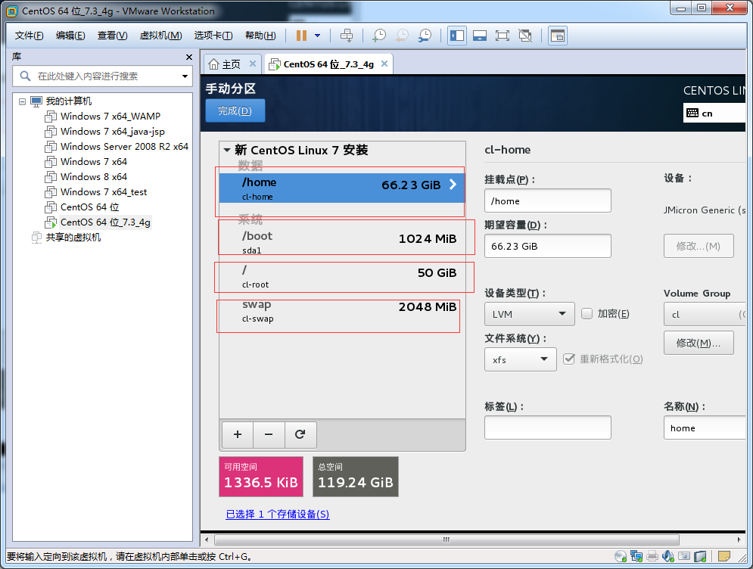Open the 编辑(E) menu
The image size is (753, 569).
pos(70,36)
